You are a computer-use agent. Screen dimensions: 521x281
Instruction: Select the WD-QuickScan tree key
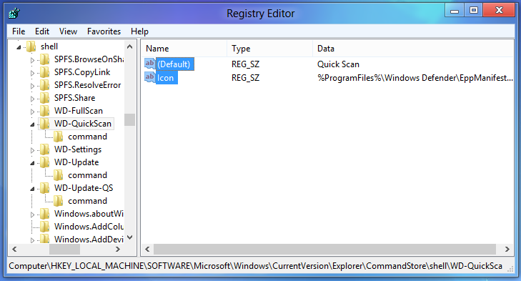pos(83,124)
